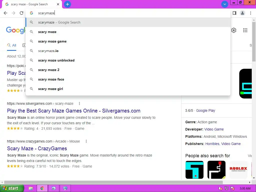
Task: Choose the 'scary maze' suggestion
Action: click(128, 32)
